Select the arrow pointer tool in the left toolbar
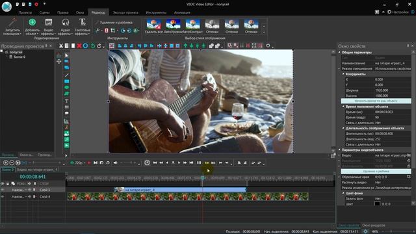This screenshot has width=416, height=234. (66, 55)
